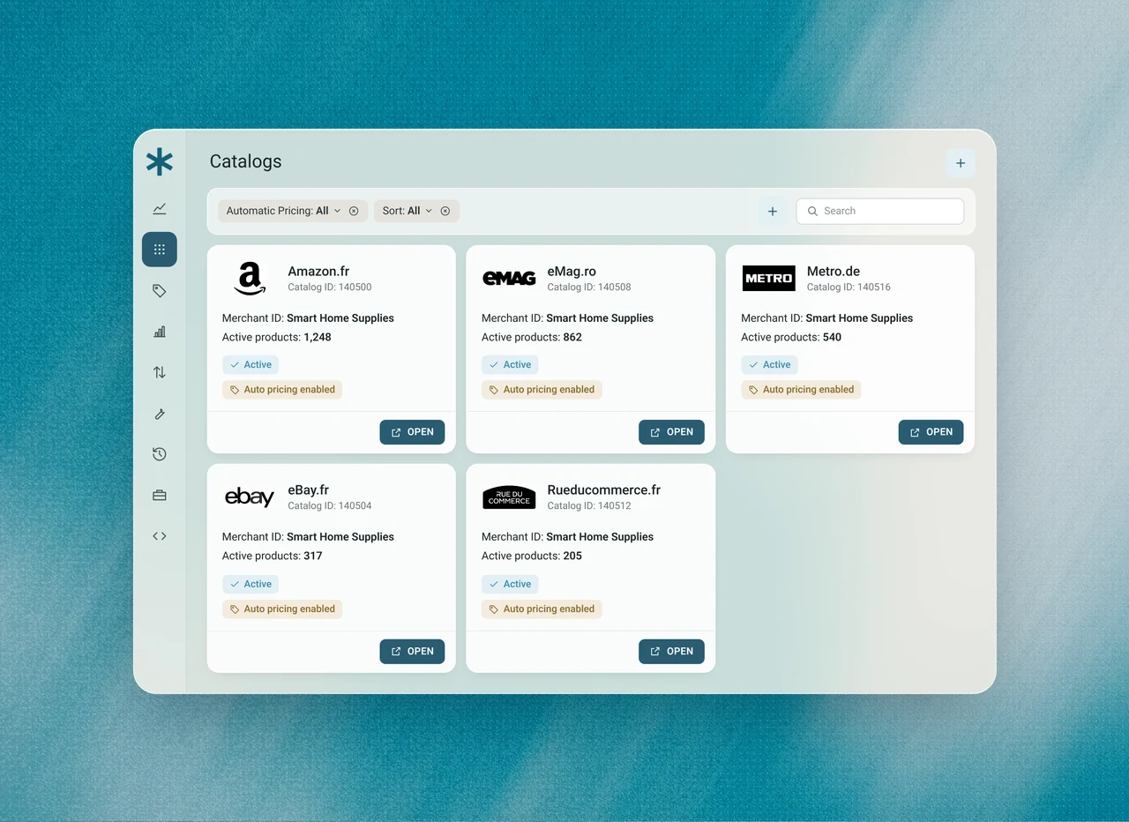Click Amazon.fr Auto pricing enabled tag
Viewport: 1129px width, 822px height.
[x=282, y=390]
